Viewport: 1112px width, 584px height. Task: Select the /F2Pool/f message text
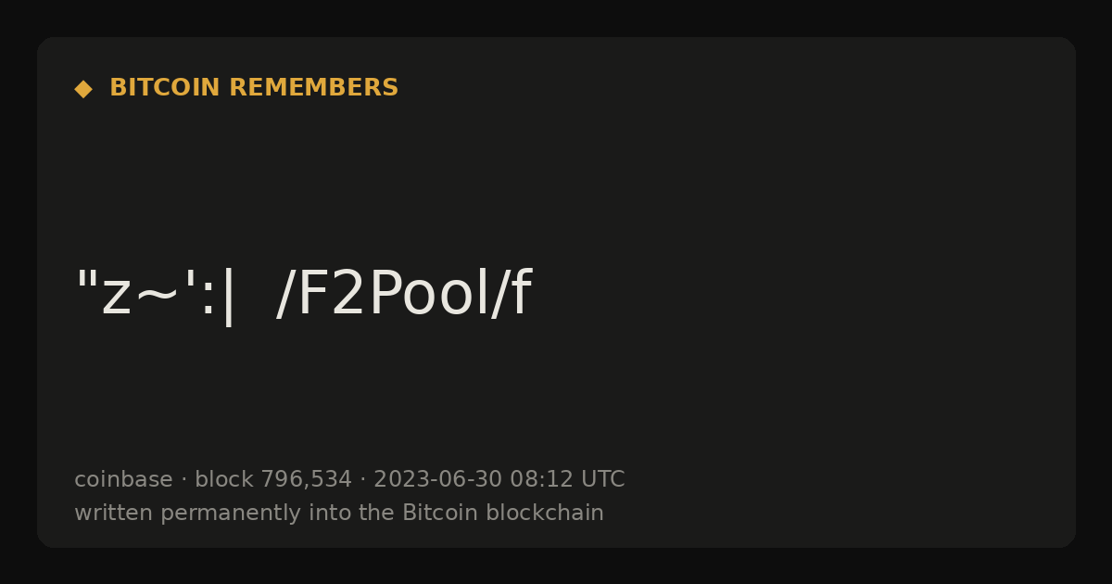(x=404, y=294)
